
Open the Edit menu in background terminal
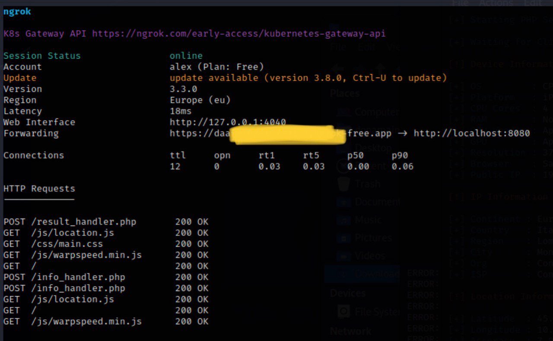[x=532, y=3]
